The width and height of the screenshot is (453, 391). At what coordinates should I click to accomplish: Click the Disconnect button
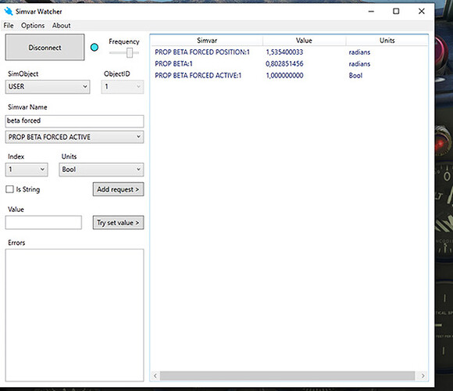pos(45,47)
